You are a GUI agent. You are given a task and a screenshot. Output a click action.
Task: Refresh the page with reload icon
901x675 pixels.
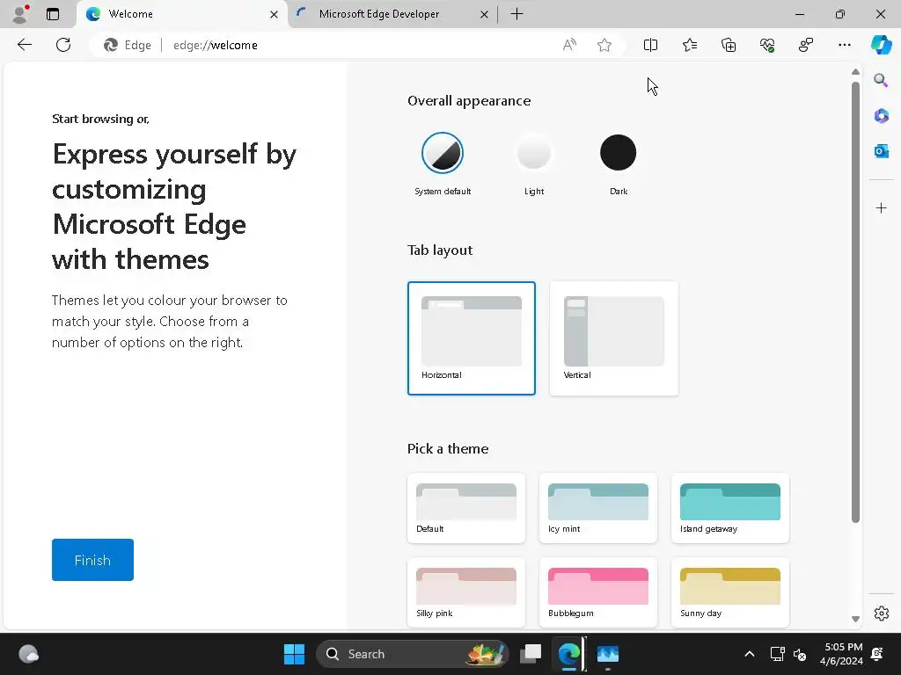click(63, 45)
